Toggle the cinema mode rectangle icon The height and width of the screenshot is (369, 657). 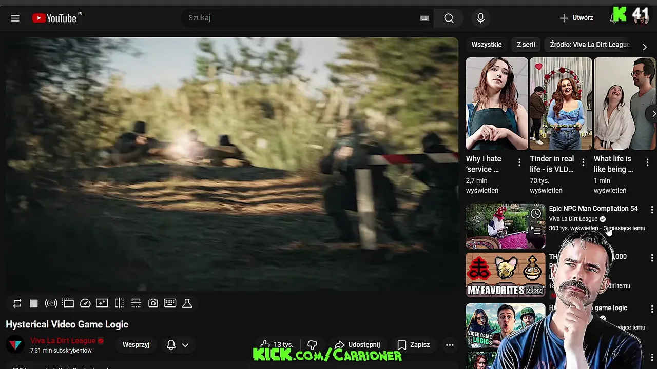(68, 303)
